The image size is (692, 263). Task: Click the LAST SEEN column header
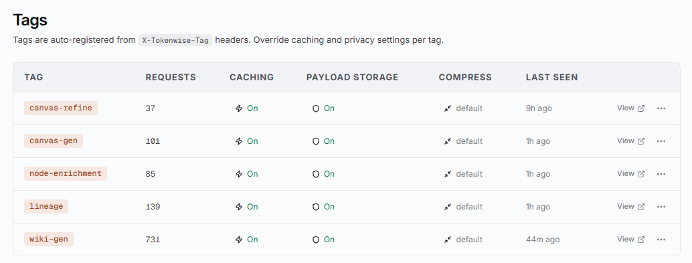pyautogui.click(x=551, y=77)
